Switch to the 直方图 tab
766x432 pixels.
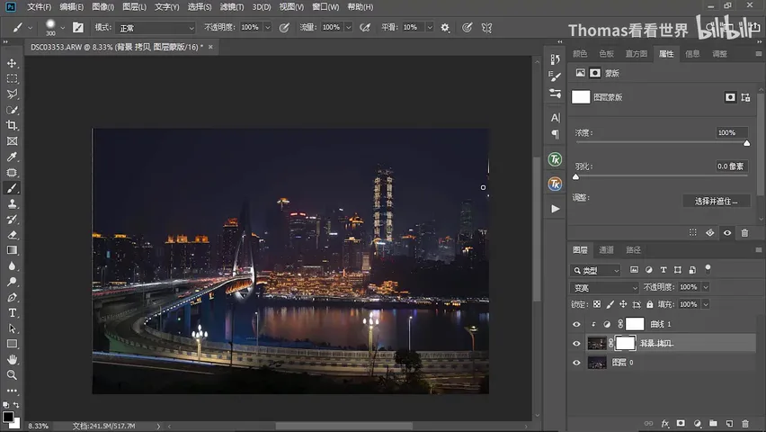[x=636, y=54]
